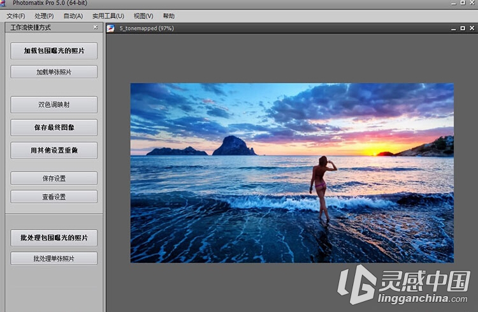478x312 pixels.
Task: Maximize the Photomatix Pro main window
Action: pos(463,3)
